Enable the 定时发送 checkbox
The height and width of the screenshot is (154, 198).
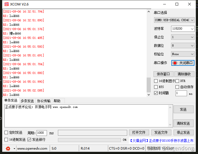(6, 132)
